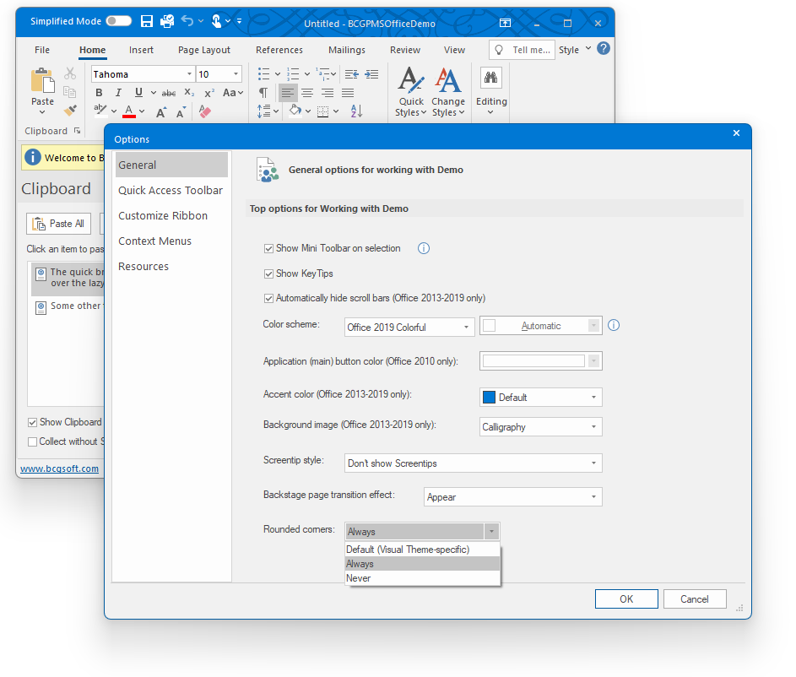
Task: Open the www.bcgsoft.com link
Action: pos(60,468)
